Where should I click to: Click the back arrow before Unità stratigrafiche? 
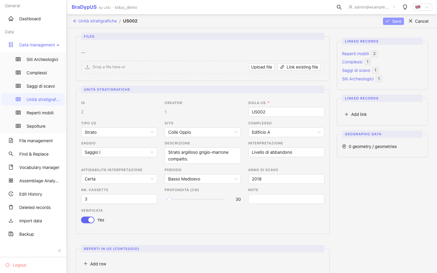[x=75, y=21]
